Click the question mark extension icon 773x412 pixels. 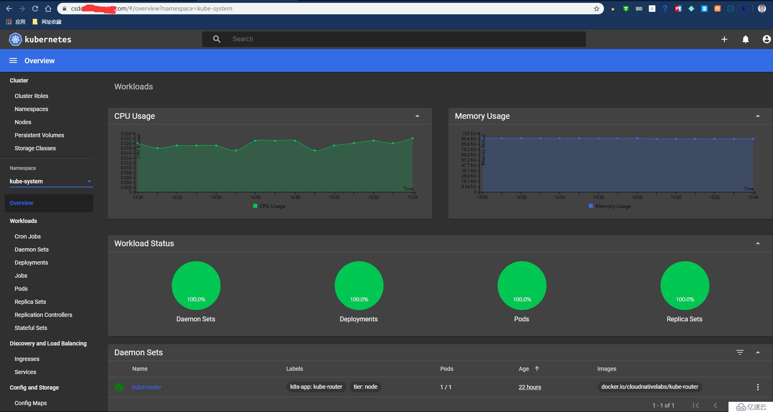[x=665, y=8]
